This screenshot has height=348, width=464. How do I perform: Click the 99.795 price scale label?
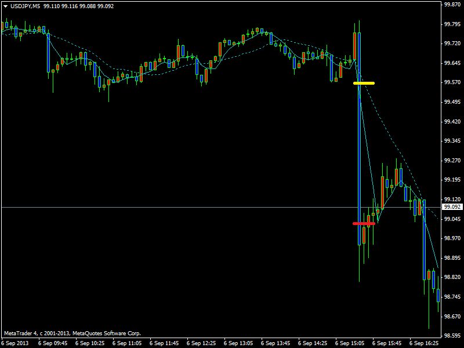(452, 24)
